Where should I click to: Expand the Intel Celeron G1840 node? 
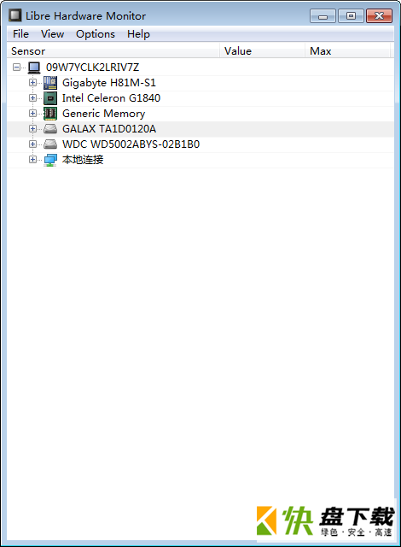(x=32, y=98)
